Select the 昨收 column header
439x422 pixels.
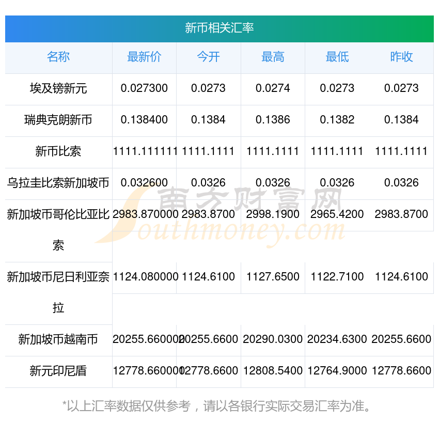(x=401, y=57)
